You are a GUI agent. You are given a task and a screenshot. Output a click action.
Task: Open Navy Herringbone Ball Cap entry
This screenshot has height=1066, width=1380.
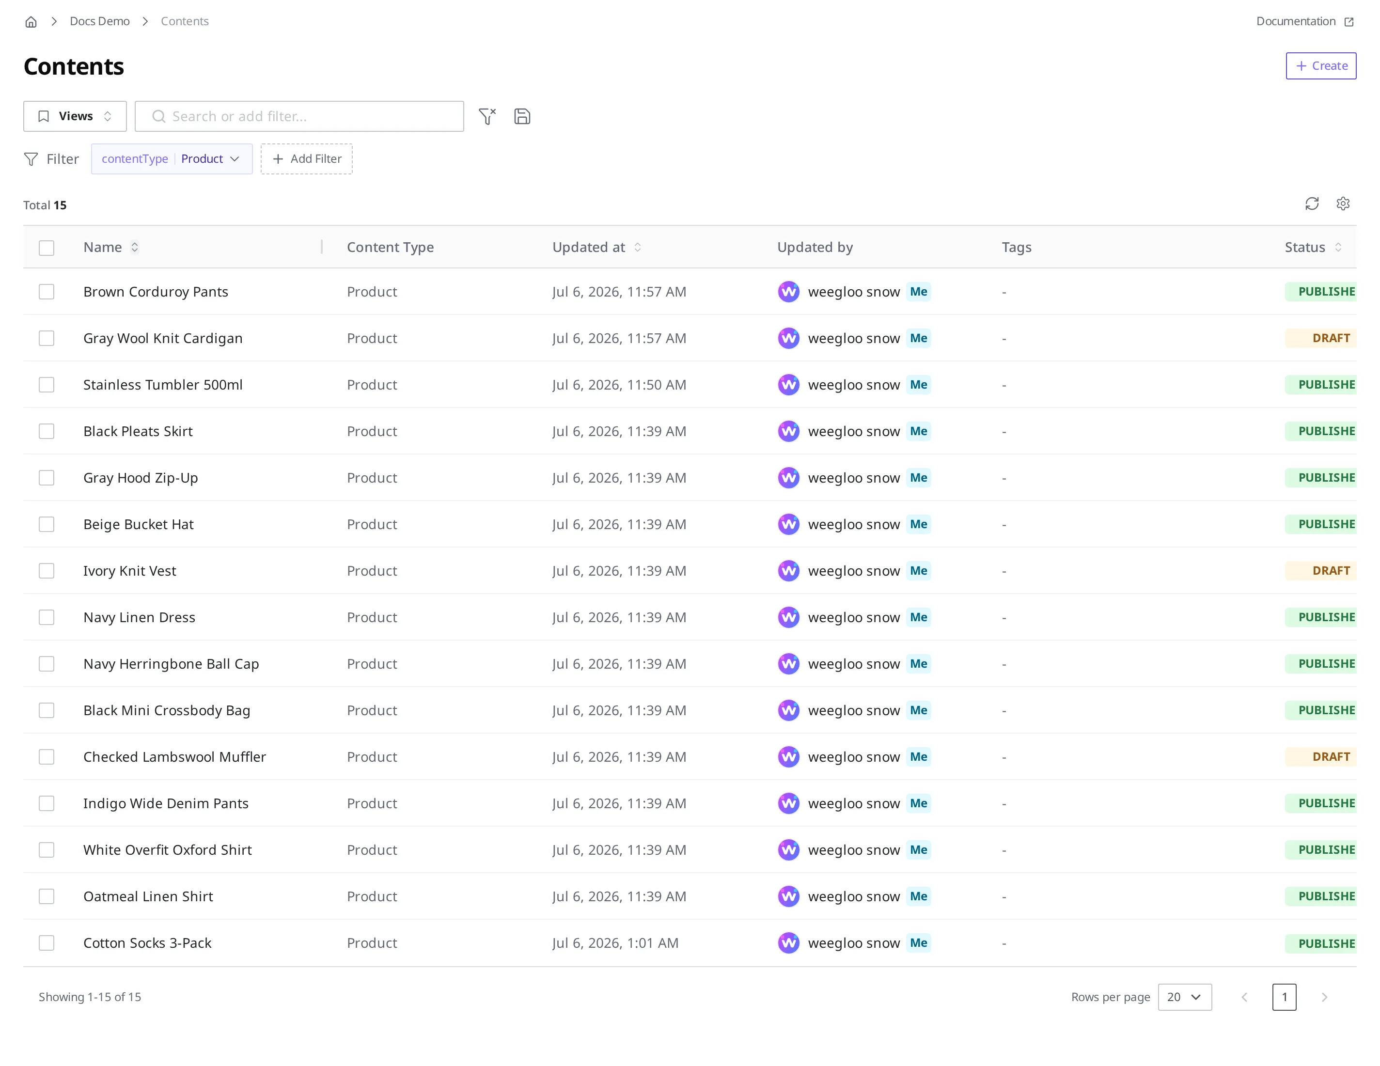[171, 664]
